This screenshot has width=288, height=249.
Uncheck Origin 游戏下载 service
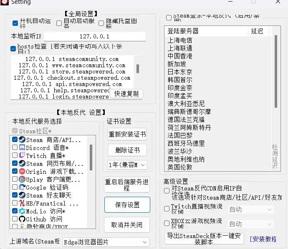(x=15, y=171)
